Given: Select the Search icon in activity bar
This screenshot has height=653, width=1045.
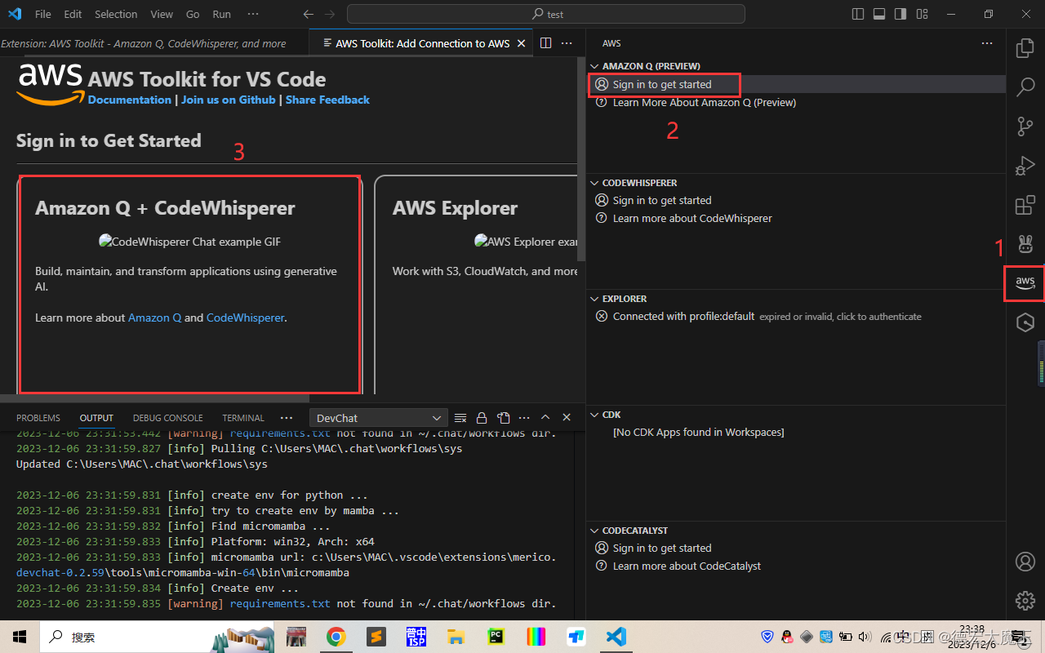Looking at the screenshot, I should pos(1025,87).
